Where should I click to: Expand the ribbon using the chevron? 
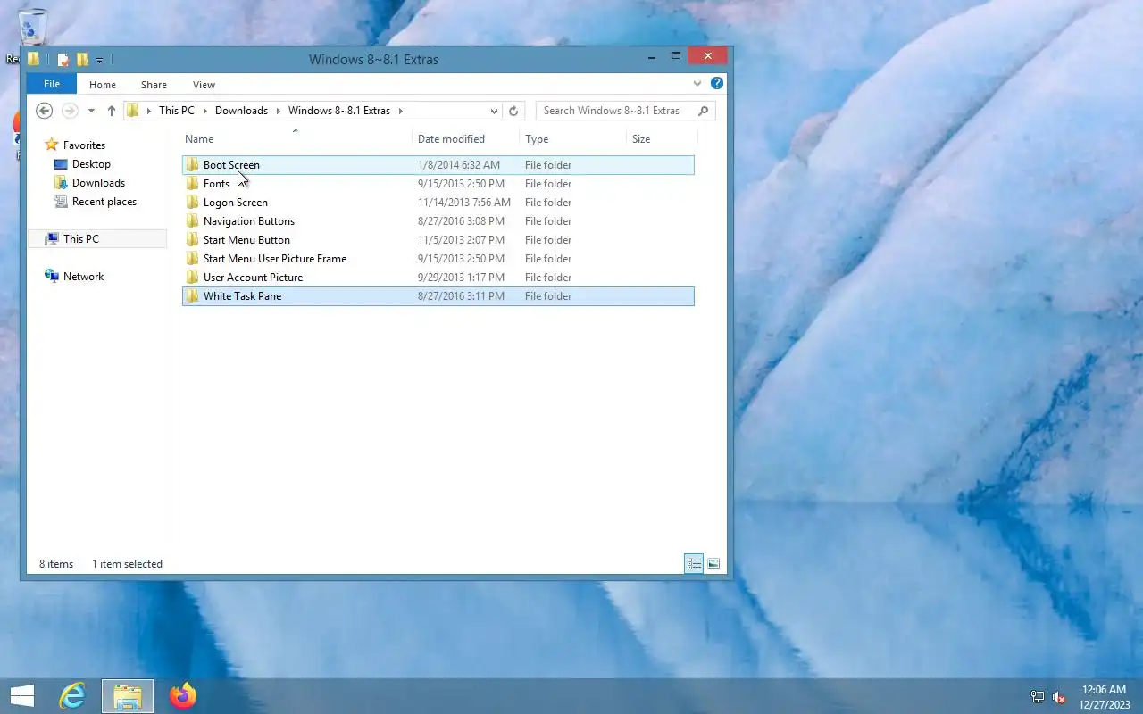pos(697,84)
